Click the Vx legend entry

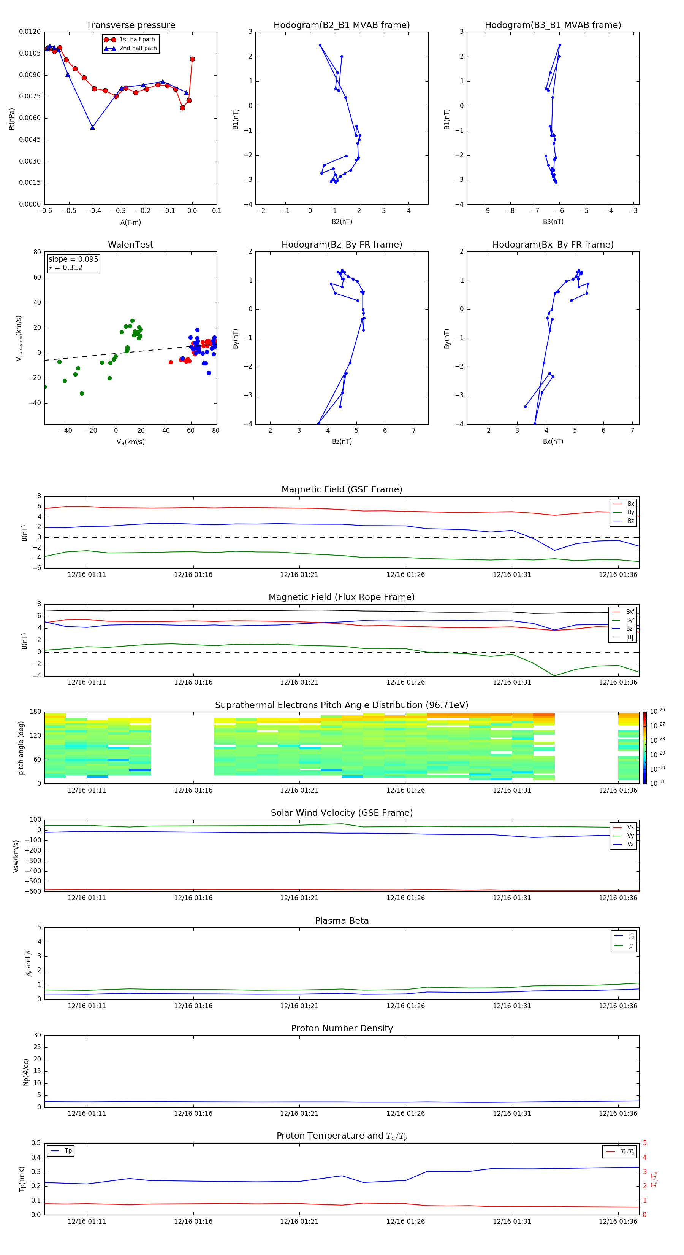(x=624, y=827)
